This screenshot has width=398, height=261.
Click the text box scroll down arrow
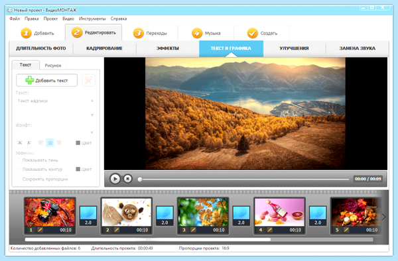coord(92,115)
